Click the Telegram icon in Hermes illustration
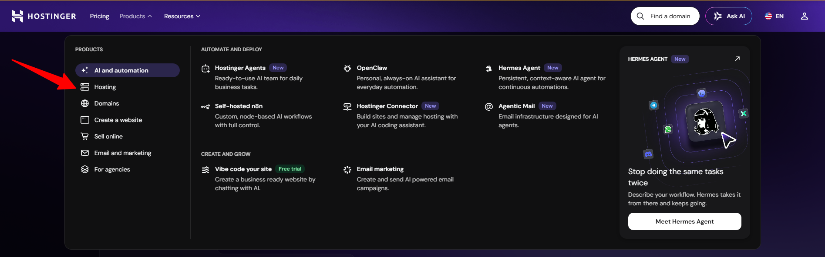 click(654, 105)
